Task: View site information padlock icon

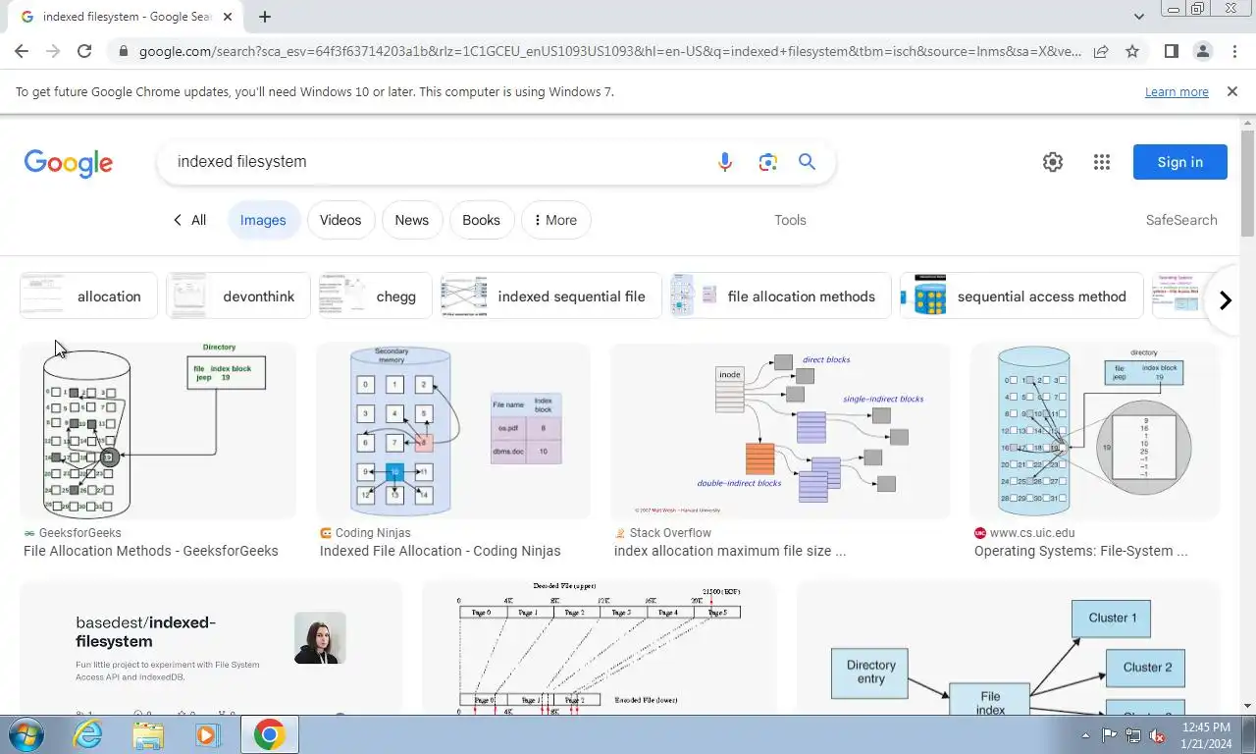Action: point(122,52)
